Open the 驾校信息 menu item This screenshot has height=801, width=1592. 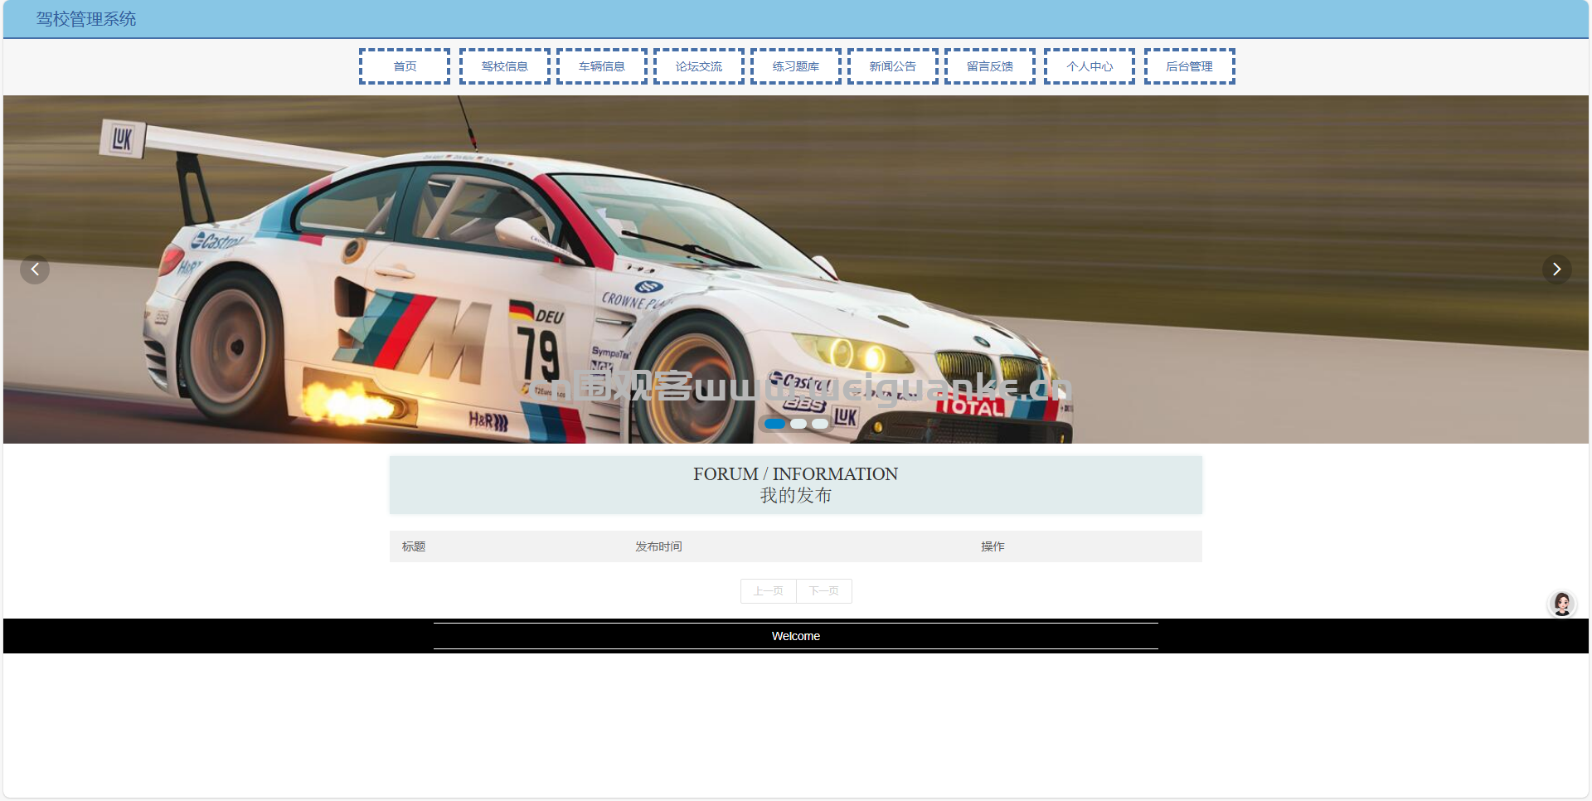pos(505,66)
